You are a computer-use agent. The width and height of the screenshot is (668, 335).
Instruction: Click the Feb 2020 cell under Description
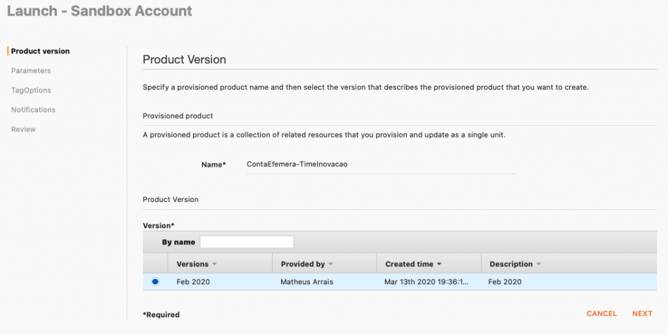point(505,282)
